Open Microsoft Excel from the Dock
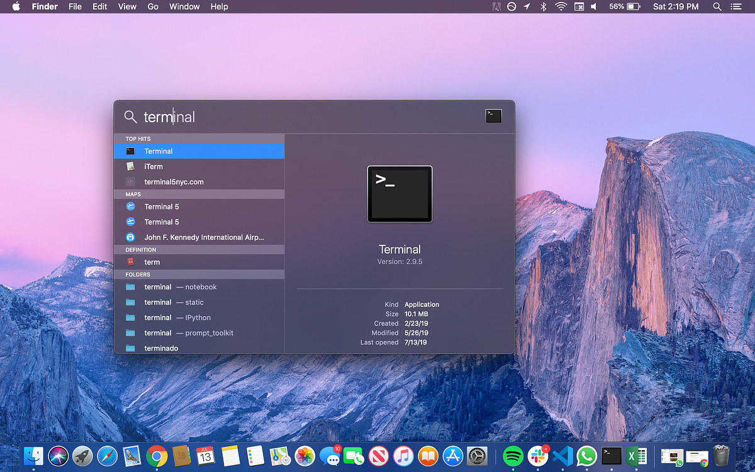 [x=635, y=456]
